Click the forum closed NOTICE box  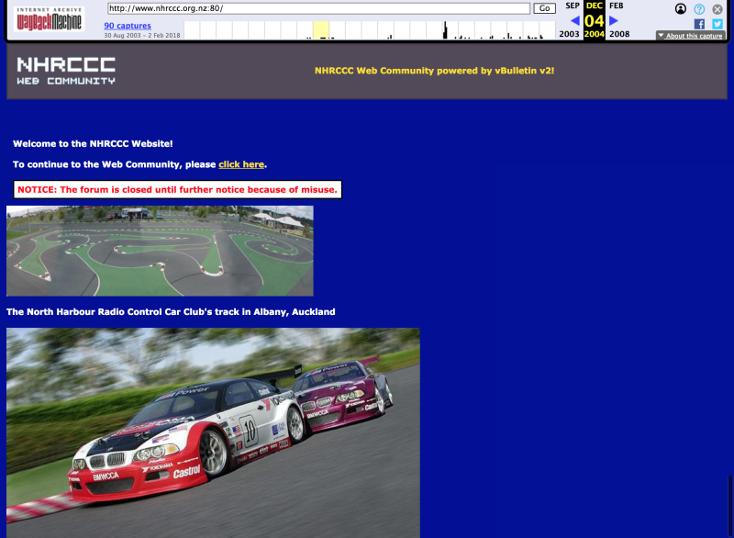[177, 190]
